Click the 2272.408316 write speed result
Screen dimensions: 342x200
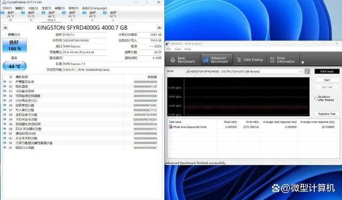[x=251, y=127]
